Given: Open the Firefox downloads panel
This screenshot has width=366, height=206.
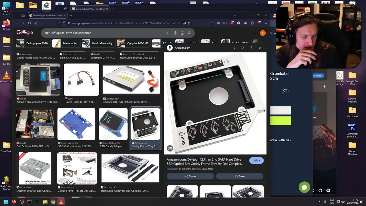Looking at the screenshot, I should 212,23.
